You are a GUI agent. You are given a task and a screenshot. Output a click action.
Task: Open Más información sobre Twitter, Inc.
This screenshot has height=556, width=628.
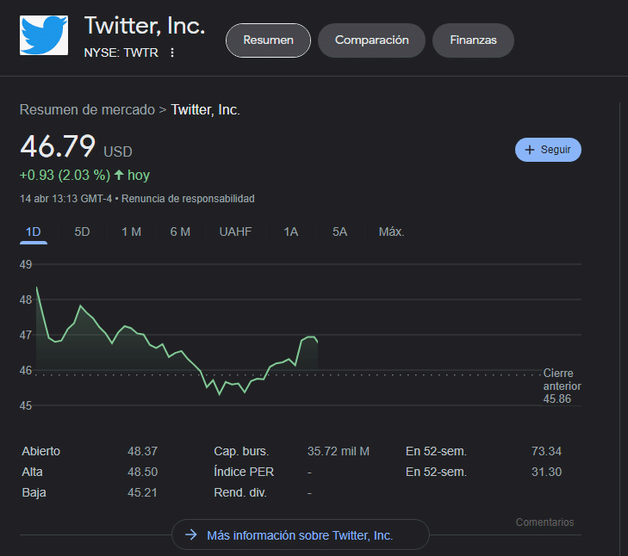coord(301,534)
